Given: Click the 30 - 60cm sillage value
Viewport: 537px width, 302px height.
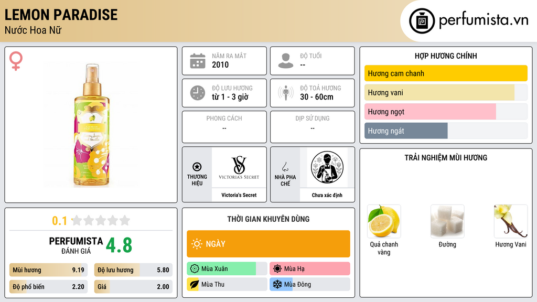Looking at the screenshot, I should [x=317, y=97].
